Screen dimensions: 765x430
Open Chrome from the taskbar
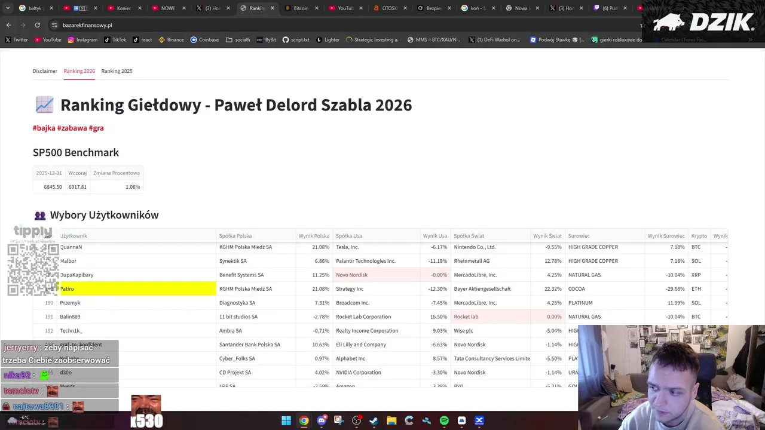coord(304,420)
